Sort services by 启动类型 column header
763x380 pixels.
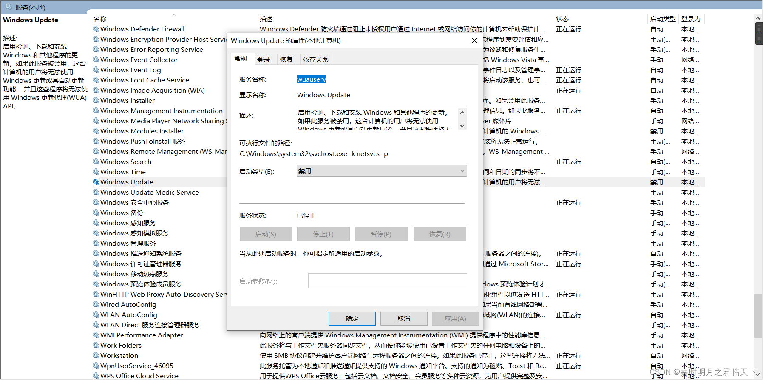click(663, 19)
